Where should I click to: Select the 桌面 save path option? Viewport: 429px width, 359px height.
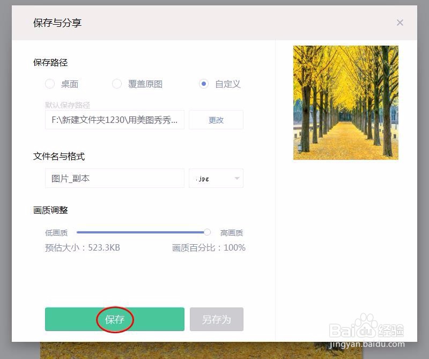tap(50, 84)
